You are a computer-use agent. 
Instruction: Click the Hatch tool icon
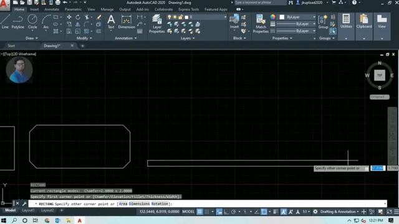pyautogui.click(x=55, y=31)
